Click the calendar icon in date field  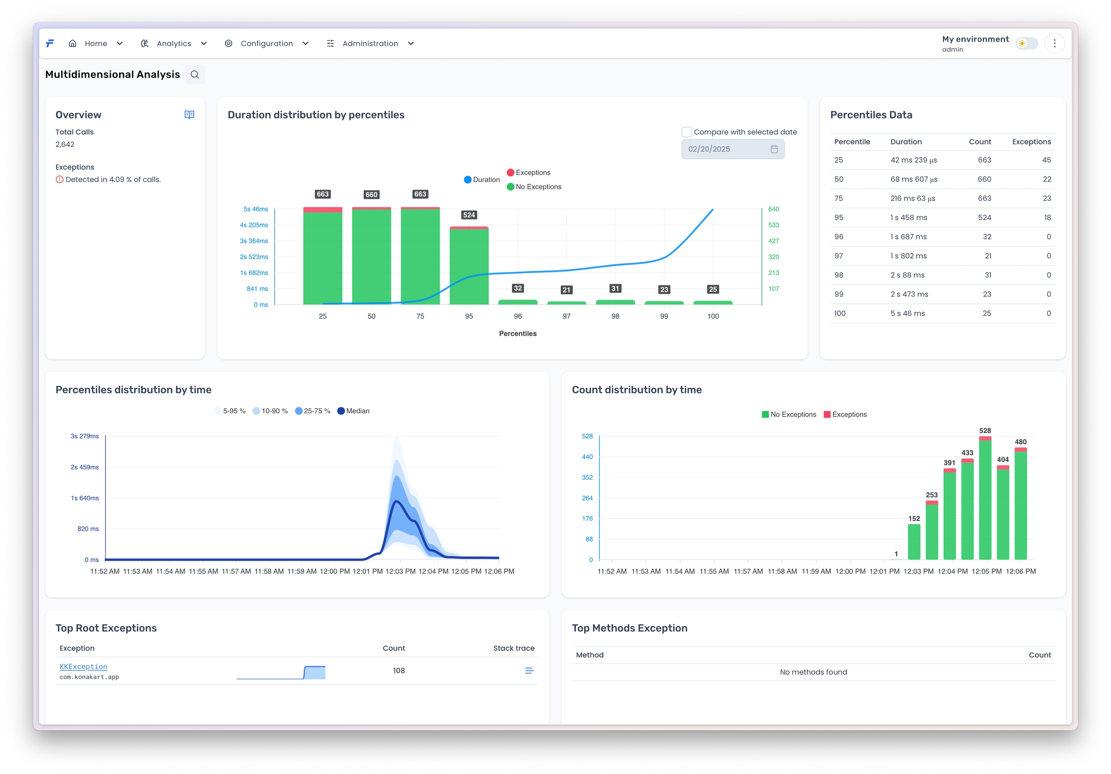[774, 149]
